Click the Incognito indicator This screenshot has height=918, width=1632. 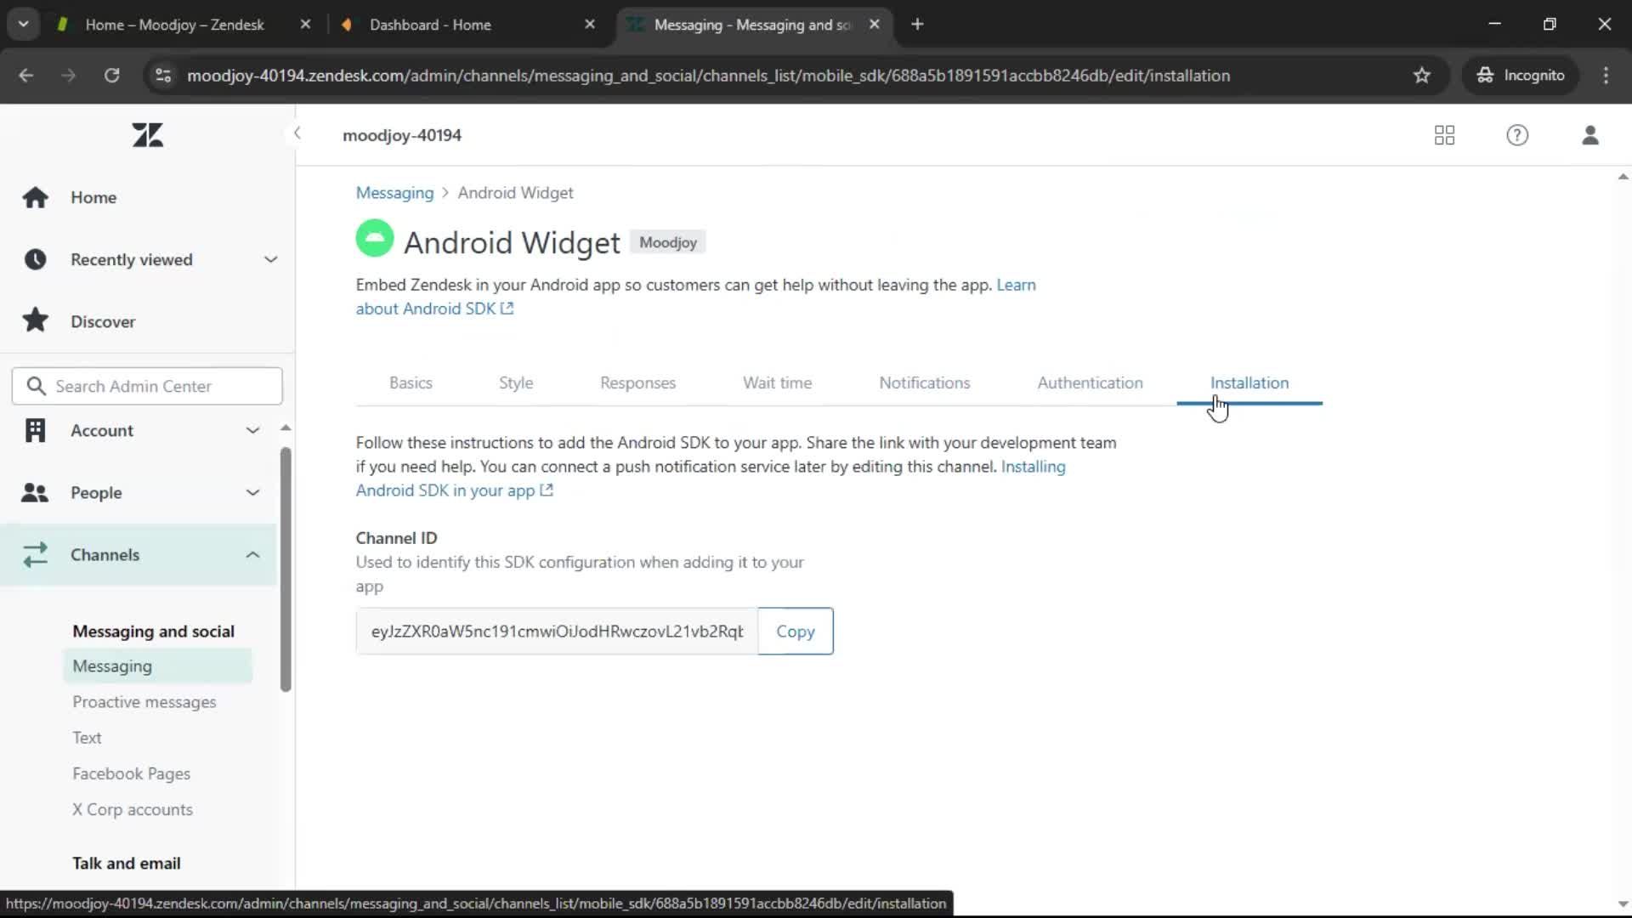pyautogui.click(x=1521, y=76)
